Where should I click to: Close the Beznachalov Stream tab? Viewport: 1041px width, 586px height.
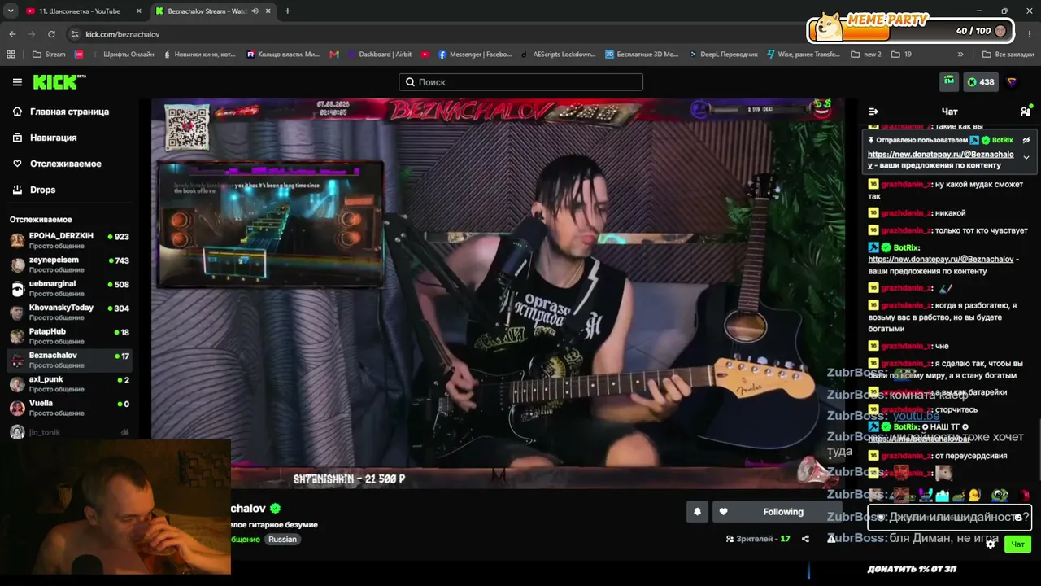point(268,11)
